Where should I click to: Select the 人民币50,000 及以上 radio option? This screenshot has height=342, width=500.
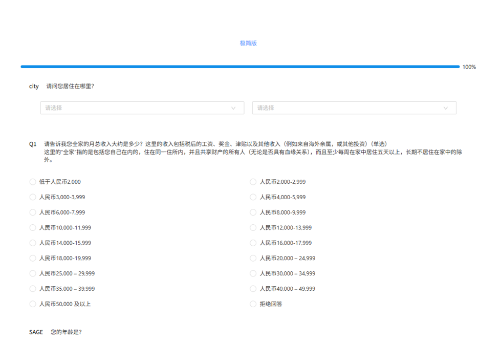tap(33, 304)
